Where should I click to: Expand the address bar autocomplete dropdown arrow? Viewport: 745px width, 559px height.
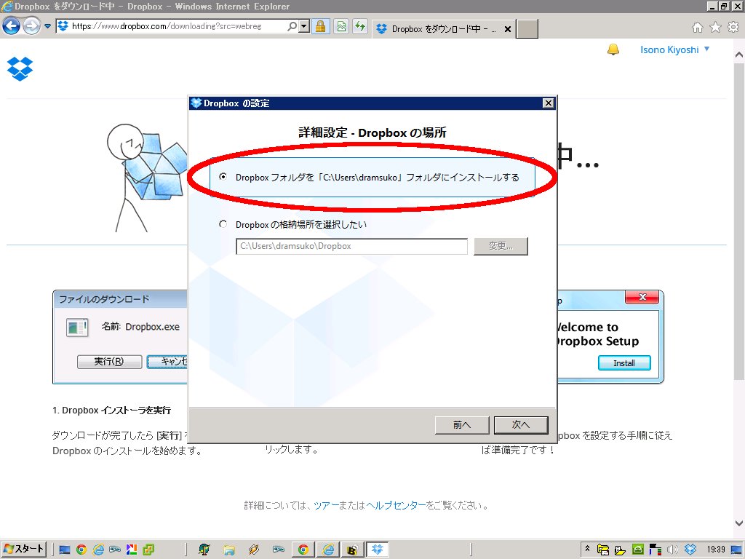[304, 26]
